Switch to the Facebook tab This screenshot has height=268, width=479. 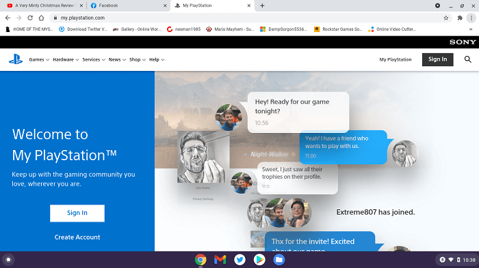[129, 5]
